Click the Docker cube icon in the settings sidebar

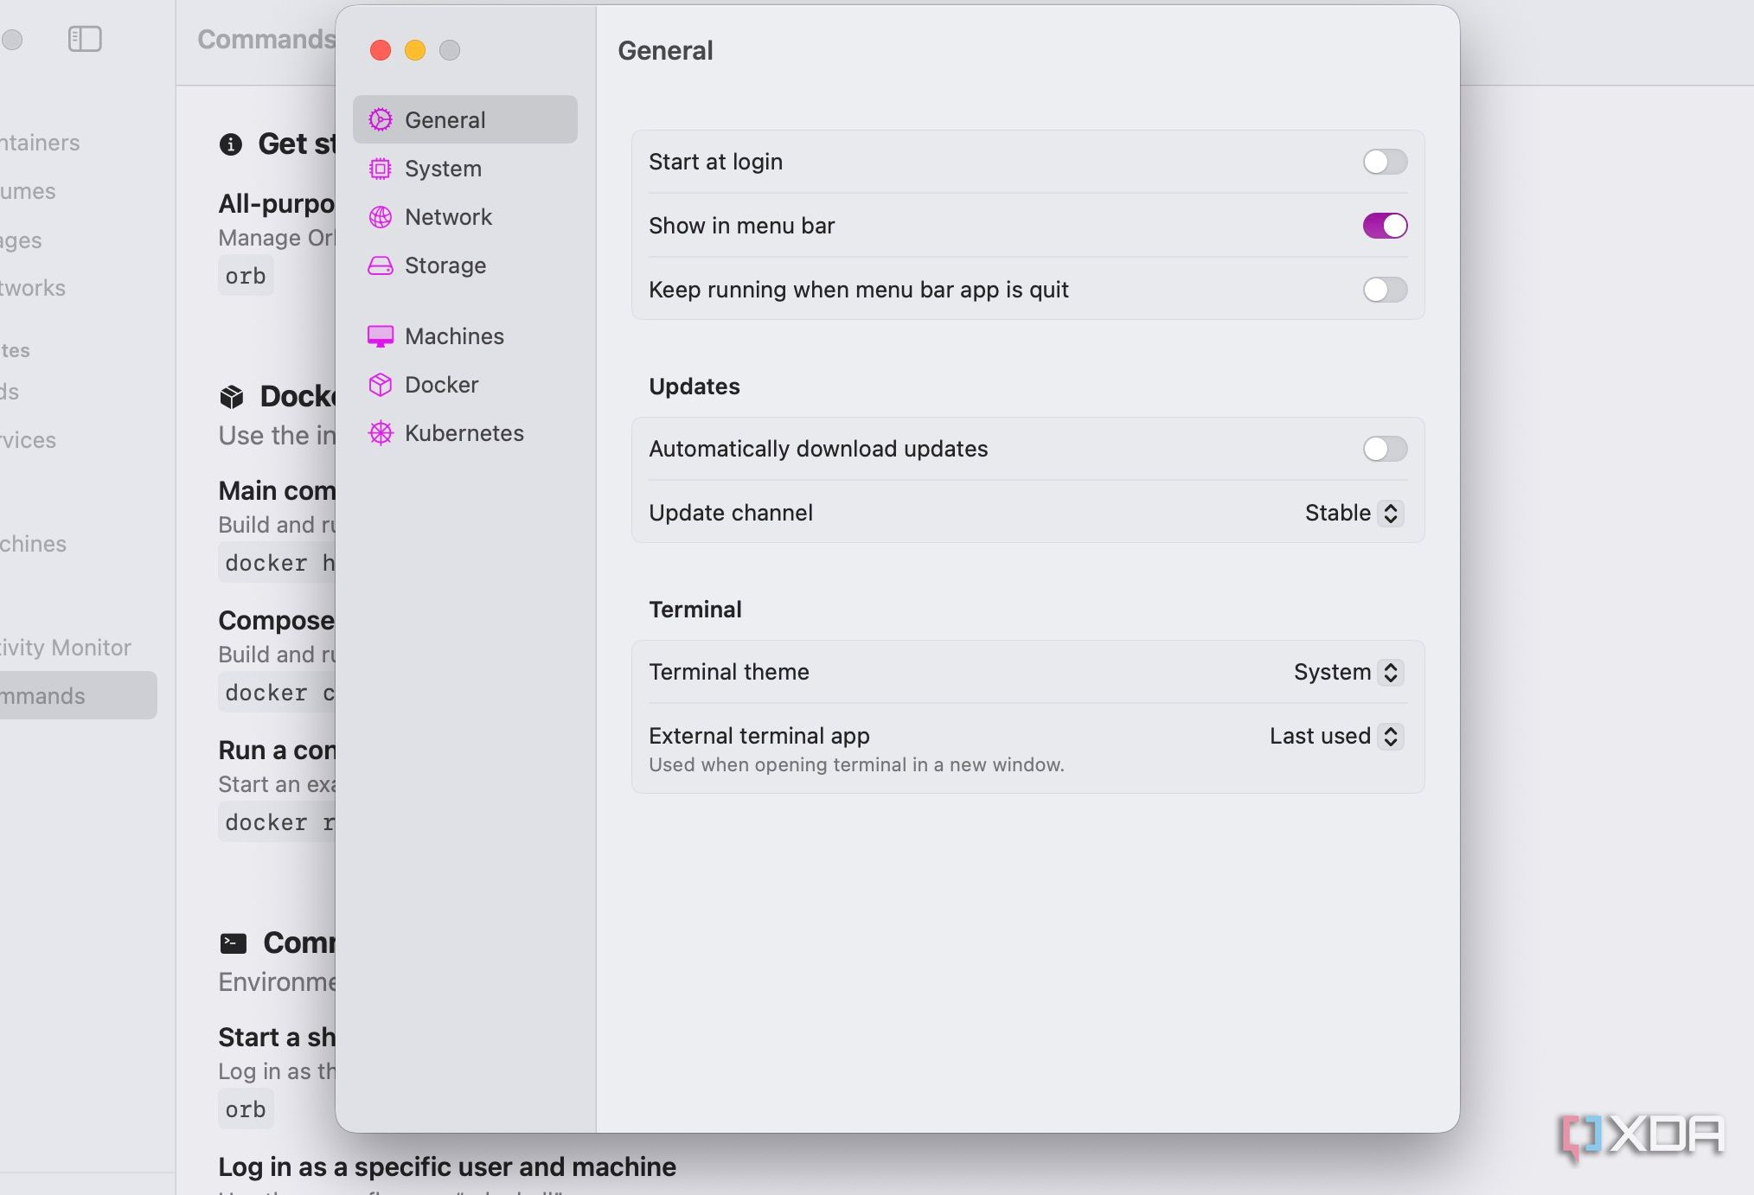point(381,385)
